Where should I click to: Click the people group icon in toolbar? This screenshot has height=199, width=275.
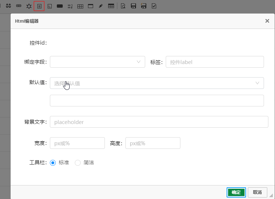pyautogui.click(x=8, y=6)
